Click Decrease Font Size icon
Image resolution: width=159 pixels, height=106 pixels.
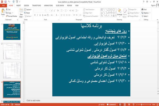[54, 11]
